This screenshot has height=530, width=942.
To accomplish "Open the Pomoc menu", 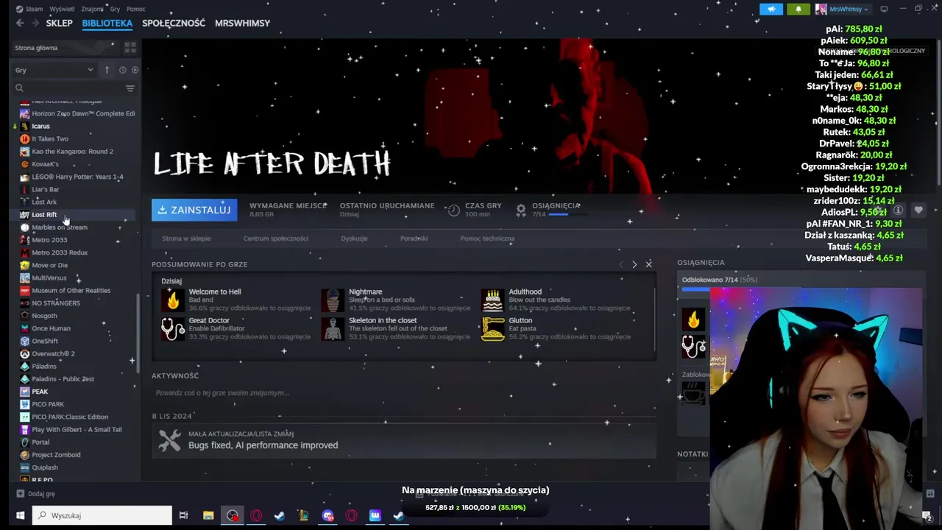I will click(x=135, y=9).
